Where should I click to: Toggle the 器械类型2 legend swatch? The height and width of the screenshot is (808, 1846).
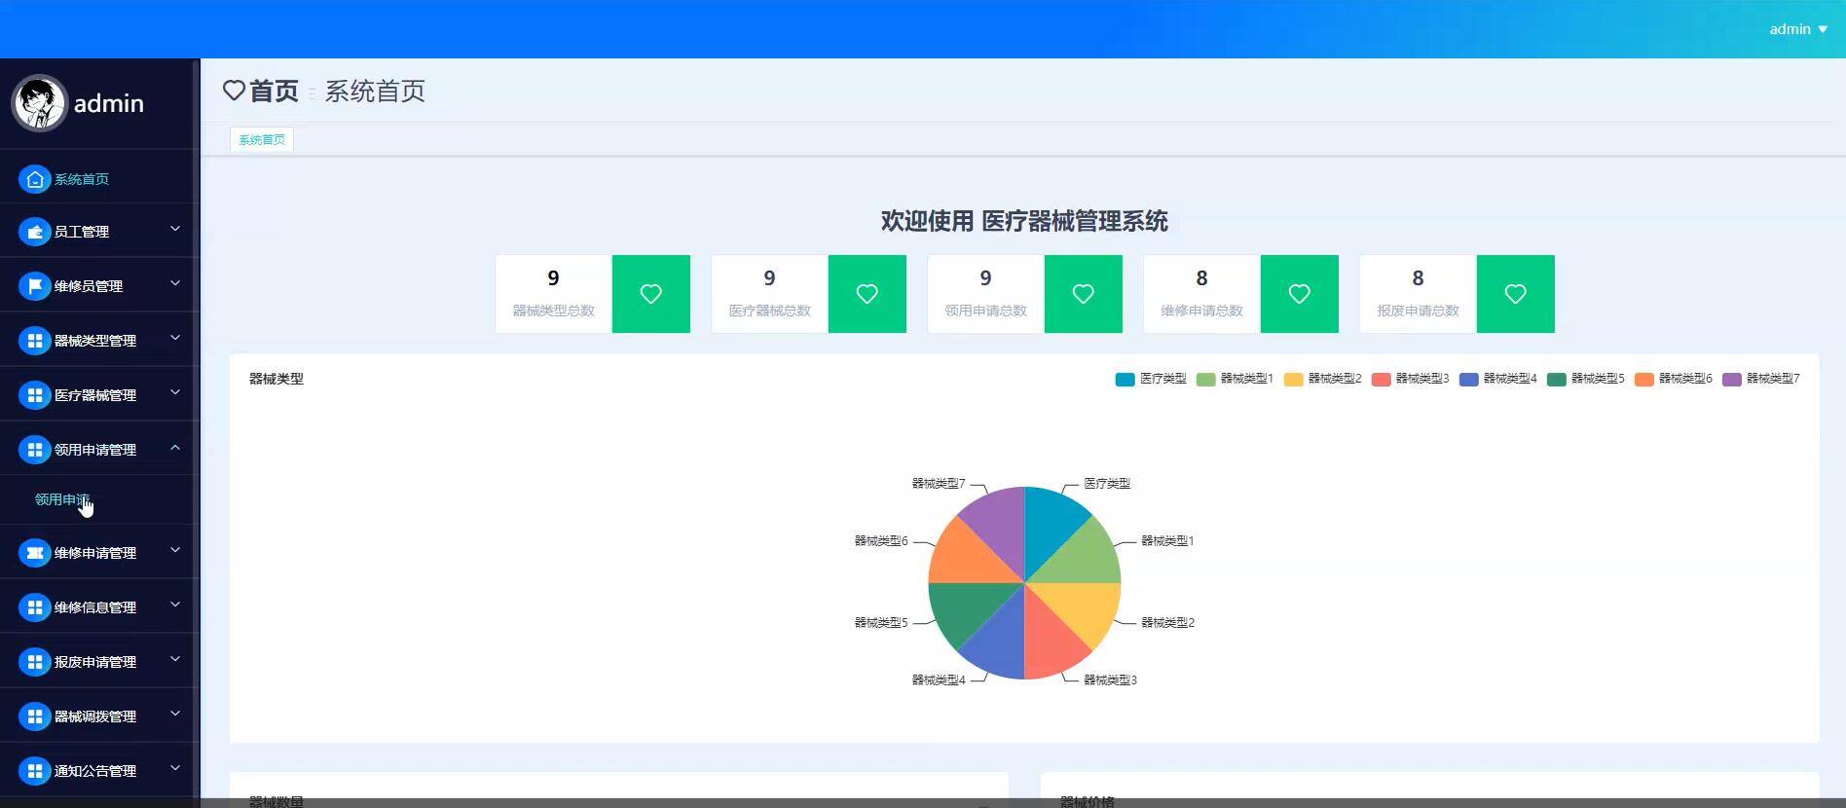pos(1293,379)
